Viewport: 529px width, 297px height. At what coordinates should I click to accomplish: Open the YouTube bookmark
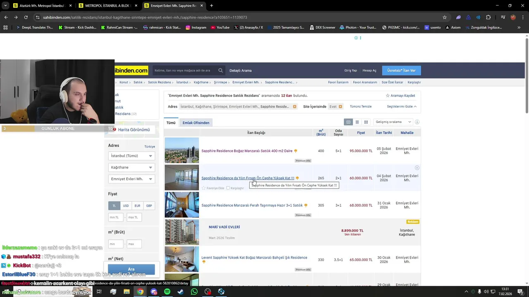pyautogui.click(x=220, y=28)
